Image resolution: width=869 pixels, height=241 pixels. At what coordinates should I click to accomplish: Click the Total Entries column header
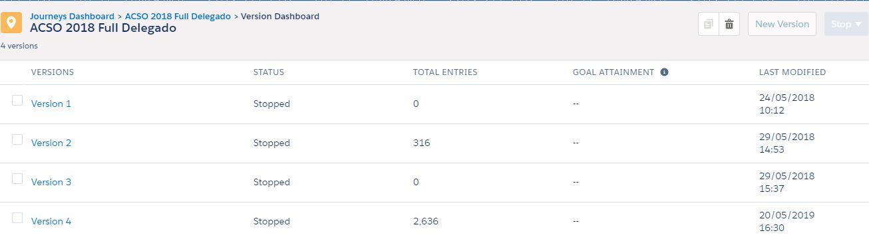(x=445, y=72)
